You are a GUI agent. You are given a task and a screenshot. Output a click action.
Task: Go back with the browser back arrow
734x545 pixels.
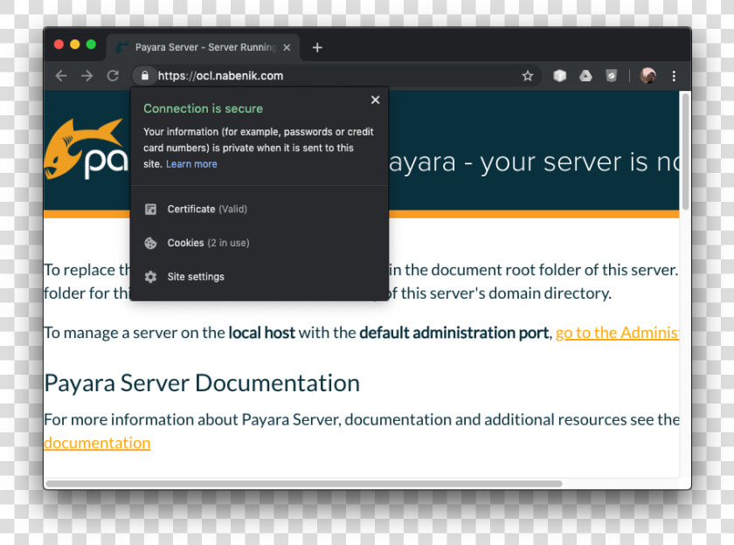61,76
